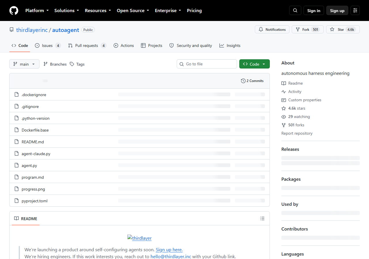Image resolution: width=369 pixels, height=259 pixels.
Task: Switch to the Projects tab
Action: (152, 45)
